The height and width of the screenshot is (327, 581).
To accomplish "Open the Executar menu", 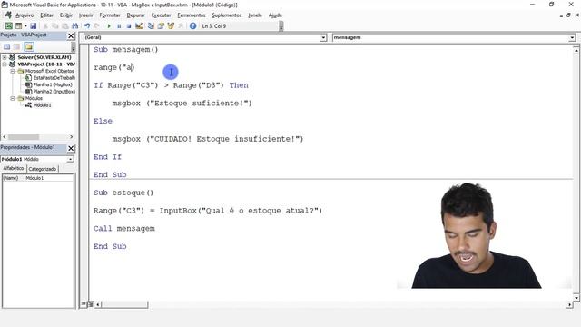I will (162, 15).
